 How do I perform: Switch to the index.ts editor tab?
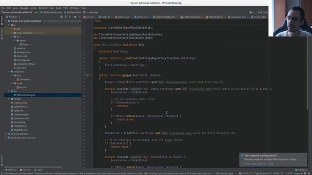click(104, 17)
